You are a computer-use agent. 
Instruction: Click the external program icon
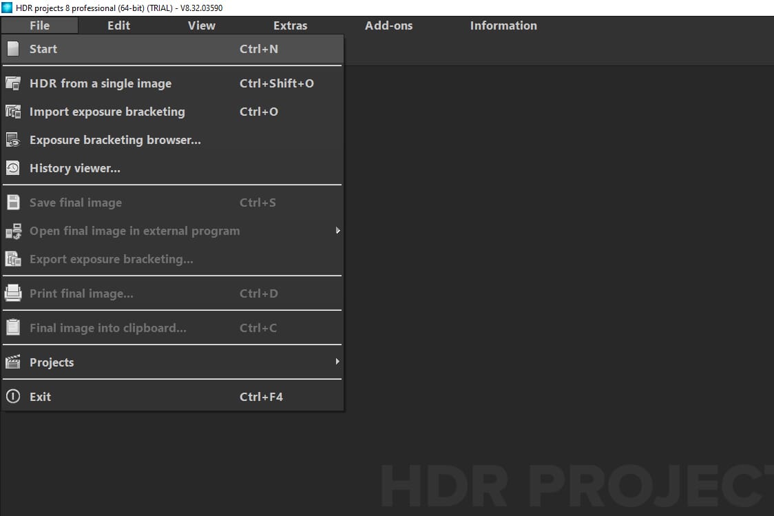point(13,231)
